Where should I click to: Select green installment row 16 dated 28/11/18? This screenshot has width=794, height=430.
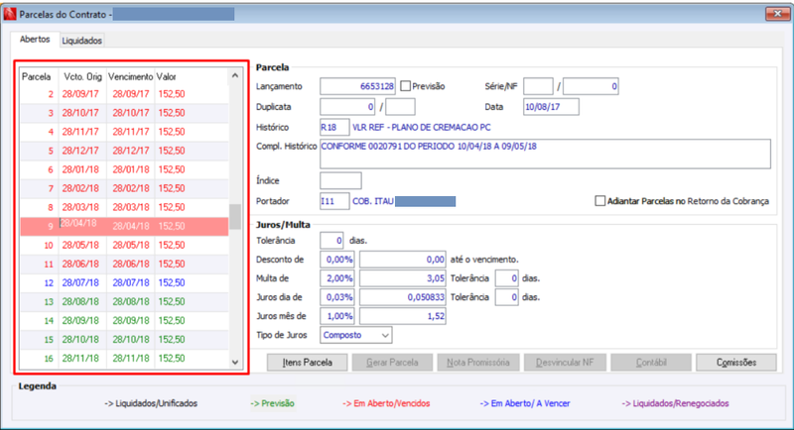tap(125, 359)
